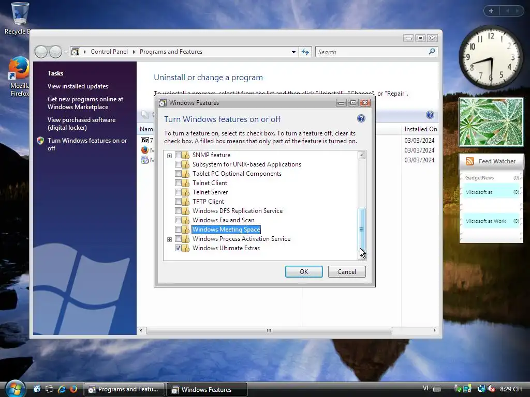
Task: Click the network tray icon
Action: 481,389
